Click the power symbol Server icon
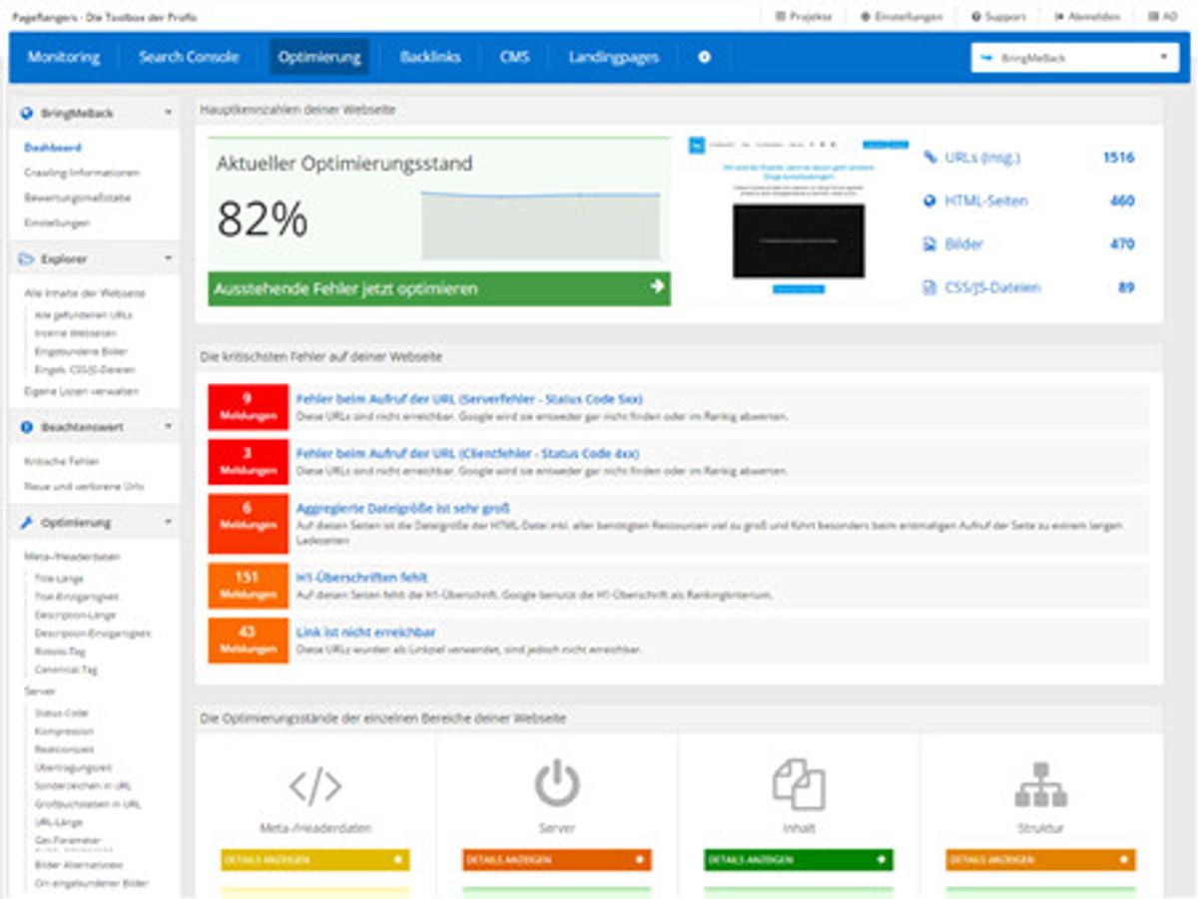Image resolution: width=1198 pixels, height=899 pixels. pos(557,784)
